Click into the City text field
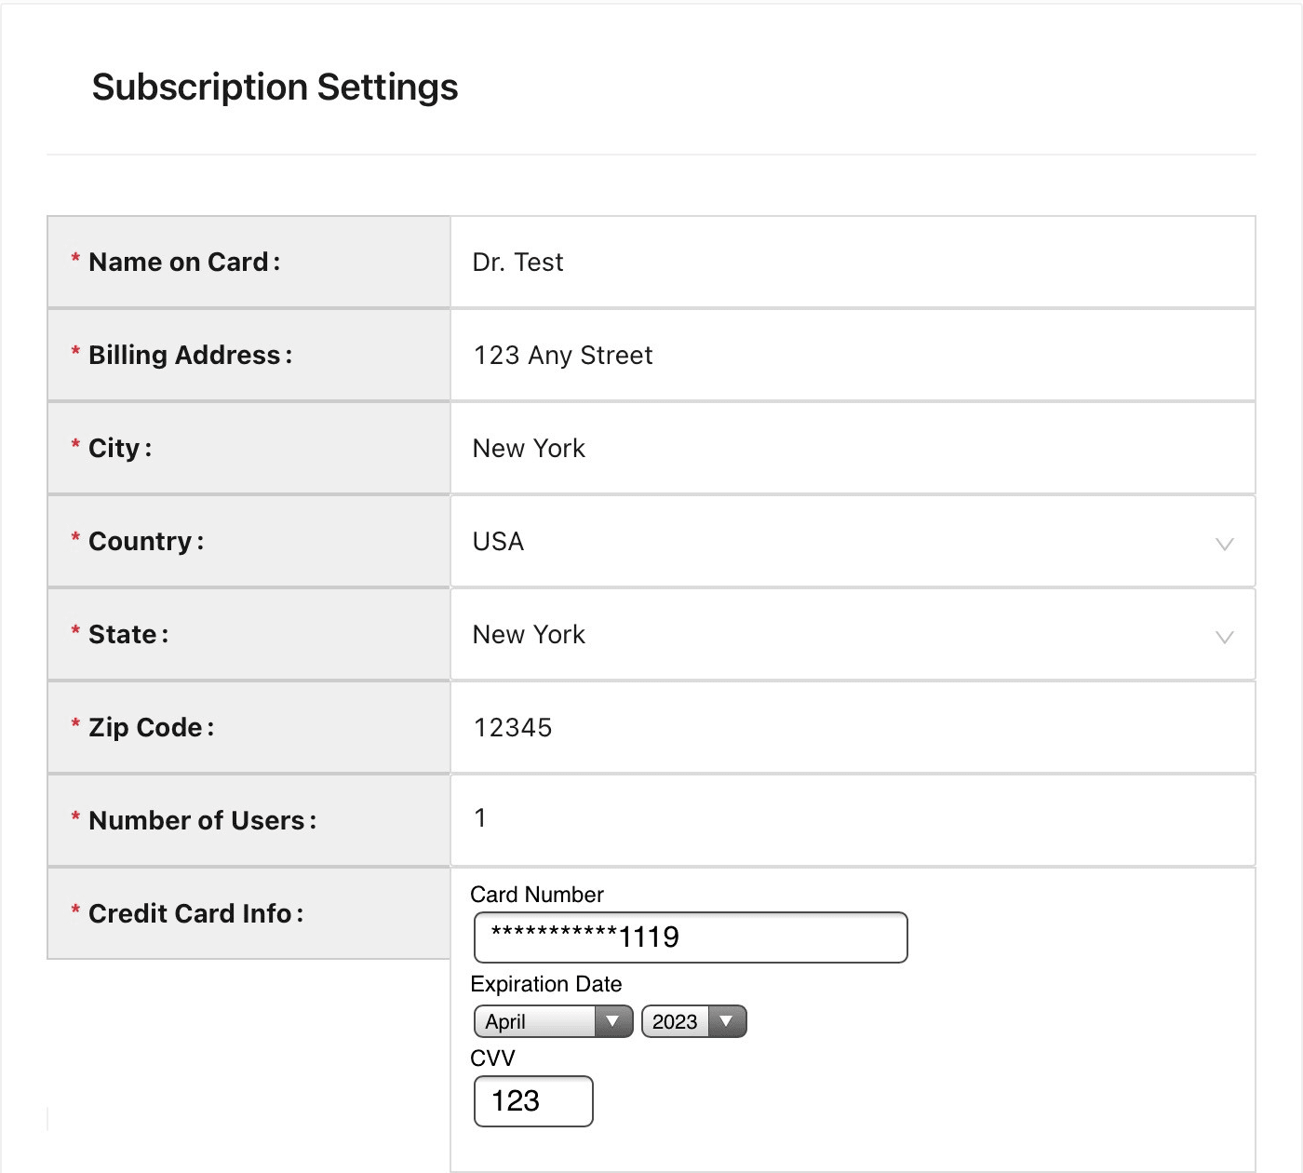Image resolution: width=1303 pixels, height=1173 pixels. point(852,449)
